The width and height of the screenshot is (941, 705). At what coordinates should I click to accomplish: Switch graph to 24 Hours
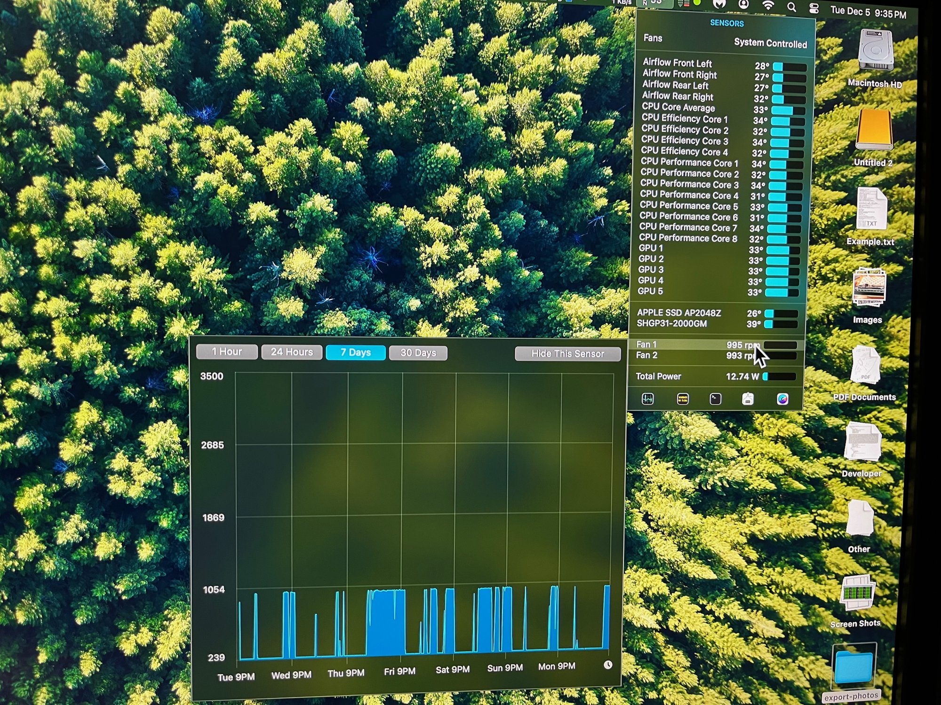292,352
